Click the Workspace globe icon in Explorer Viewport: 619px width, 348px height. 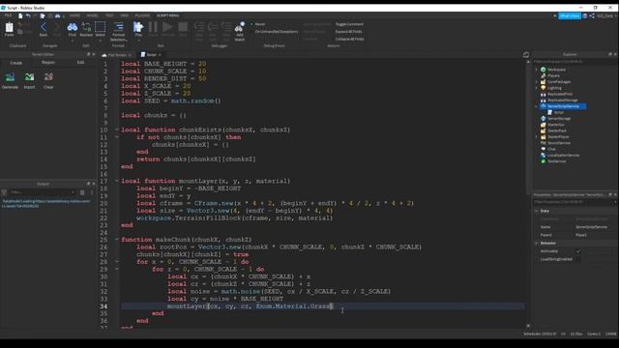click(x=544, y=70)
